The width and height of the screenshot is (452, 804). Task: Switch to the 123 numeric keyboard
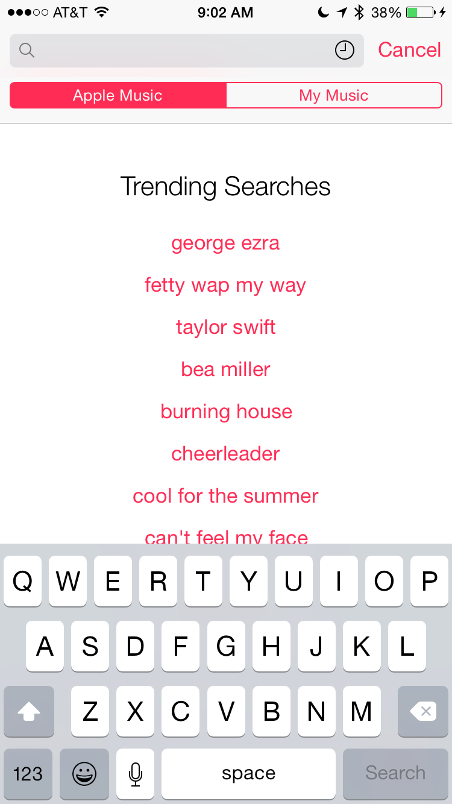pyautogui.click(x=28, y=773)
